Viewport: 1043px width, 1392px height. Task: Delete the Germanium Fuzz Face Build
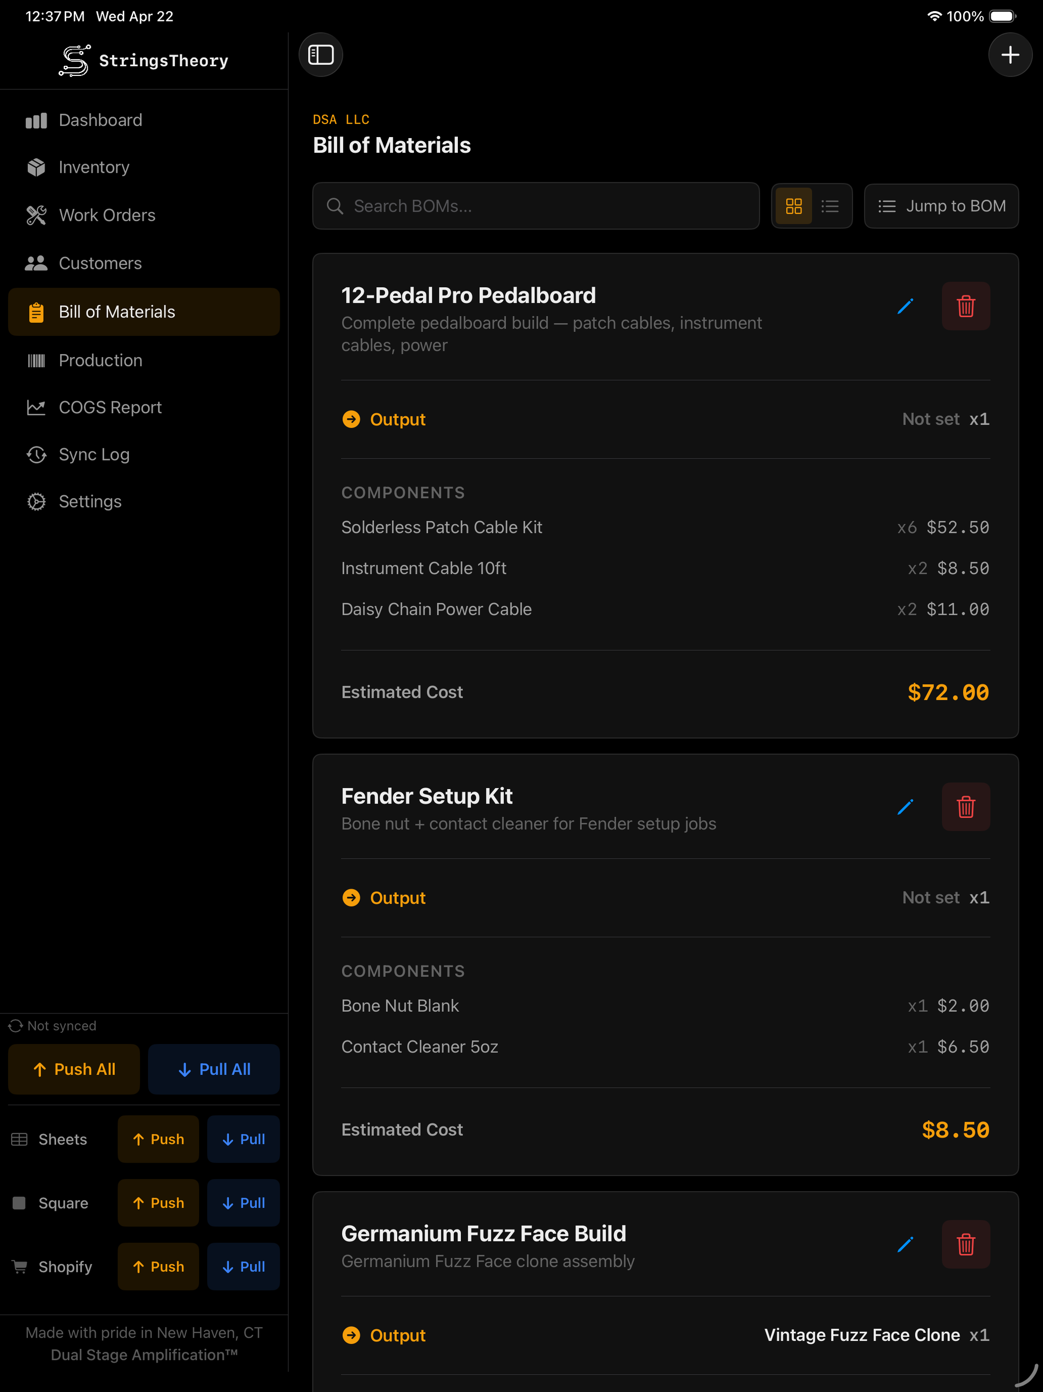coord(965,1244)
